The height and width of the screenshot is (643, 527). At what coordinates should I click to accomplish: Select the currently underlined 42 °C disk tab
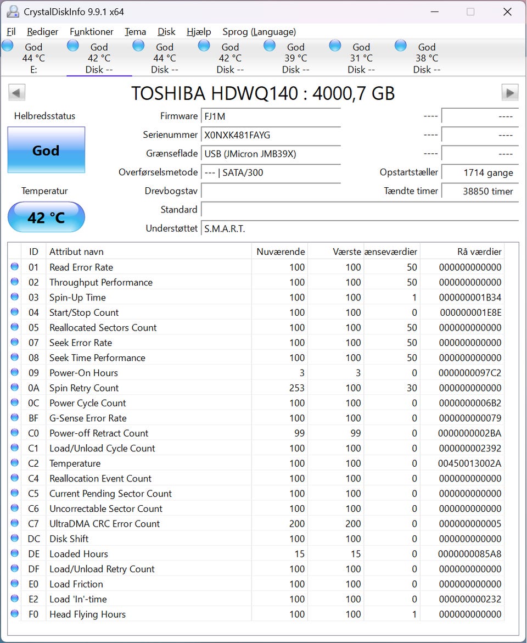click(99, 58)
